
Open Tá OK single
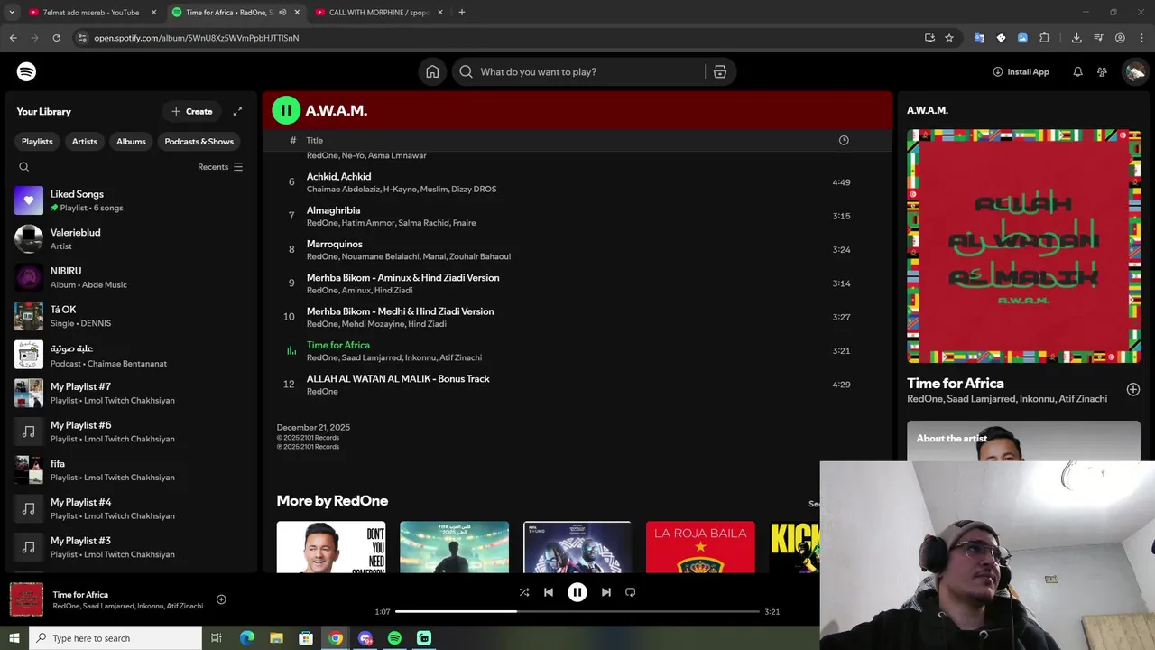(x=130, y=316)
